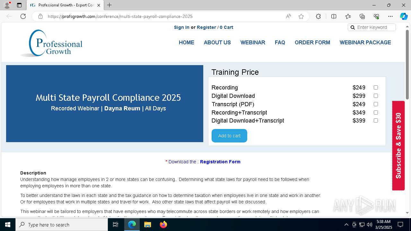411x231 pixels.
Task: Click the taskbar clock and date
Action: [x=383, y=225]
